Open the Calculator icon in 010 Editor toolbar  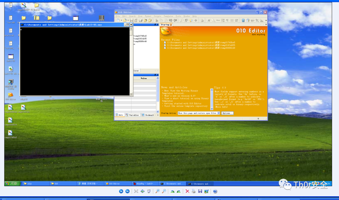[243, 20]
